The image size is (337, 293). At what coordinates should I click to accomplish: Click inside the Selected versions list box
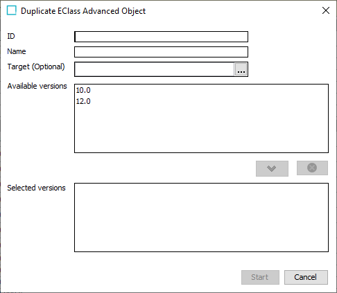click(201, 217)
